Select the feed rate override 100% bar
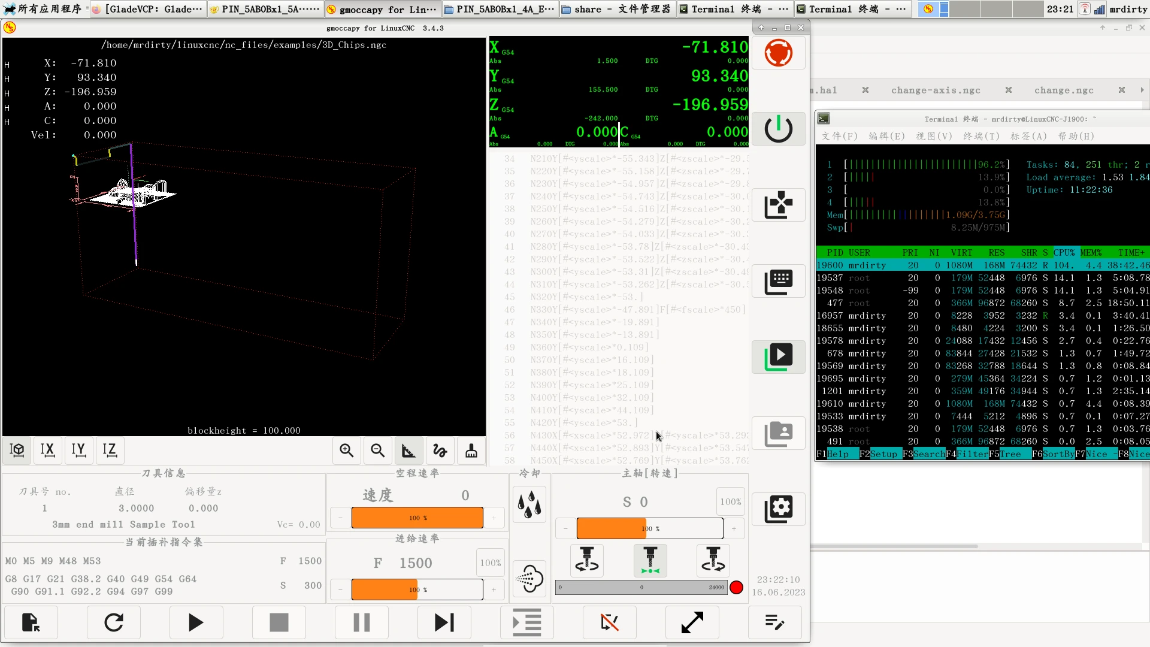This screenshot has width=1150, height=647. 417,589
